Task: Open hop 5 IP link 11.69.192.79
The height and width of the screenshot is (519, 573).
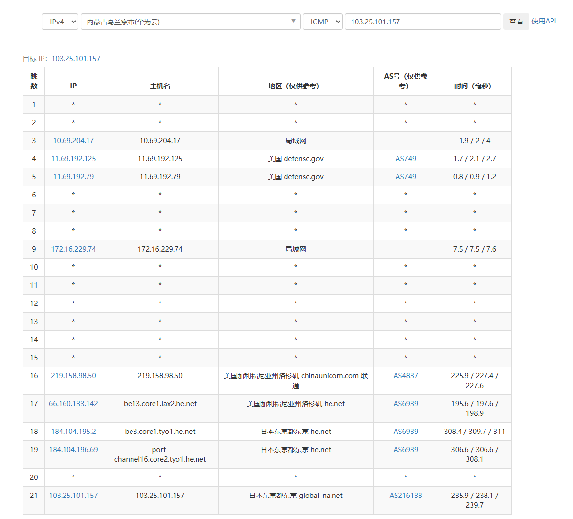Action: [x=73, y=177]
